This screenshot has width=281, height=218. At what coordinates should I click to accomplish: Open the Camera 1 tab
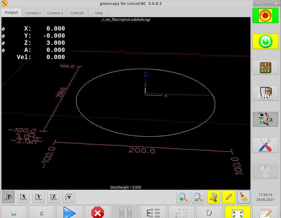pyautogui.click(x=33, y=13)
